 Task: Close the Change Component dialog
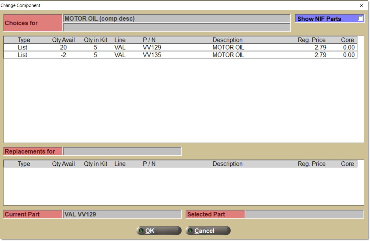point(361,5)
